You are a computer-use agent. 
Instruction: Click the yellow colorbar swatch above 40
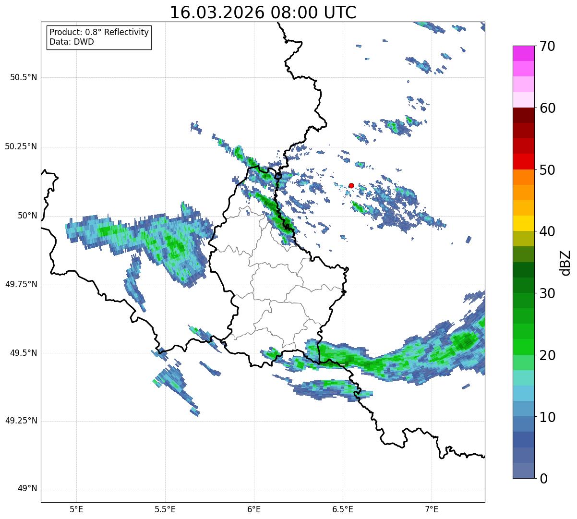(523, 223)
